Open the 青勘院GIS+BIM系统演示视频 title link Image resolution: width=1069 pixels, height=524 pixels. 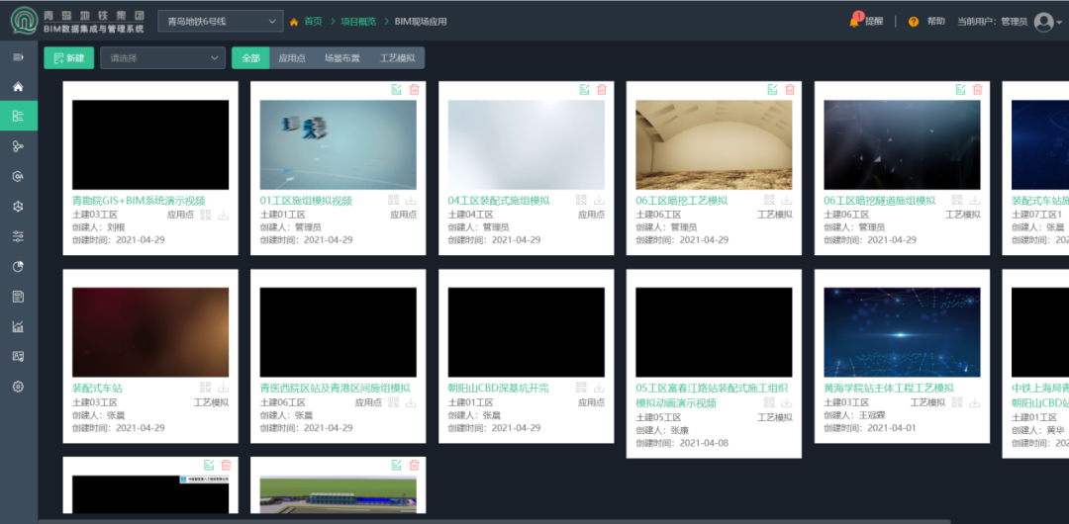coord(140,201)
